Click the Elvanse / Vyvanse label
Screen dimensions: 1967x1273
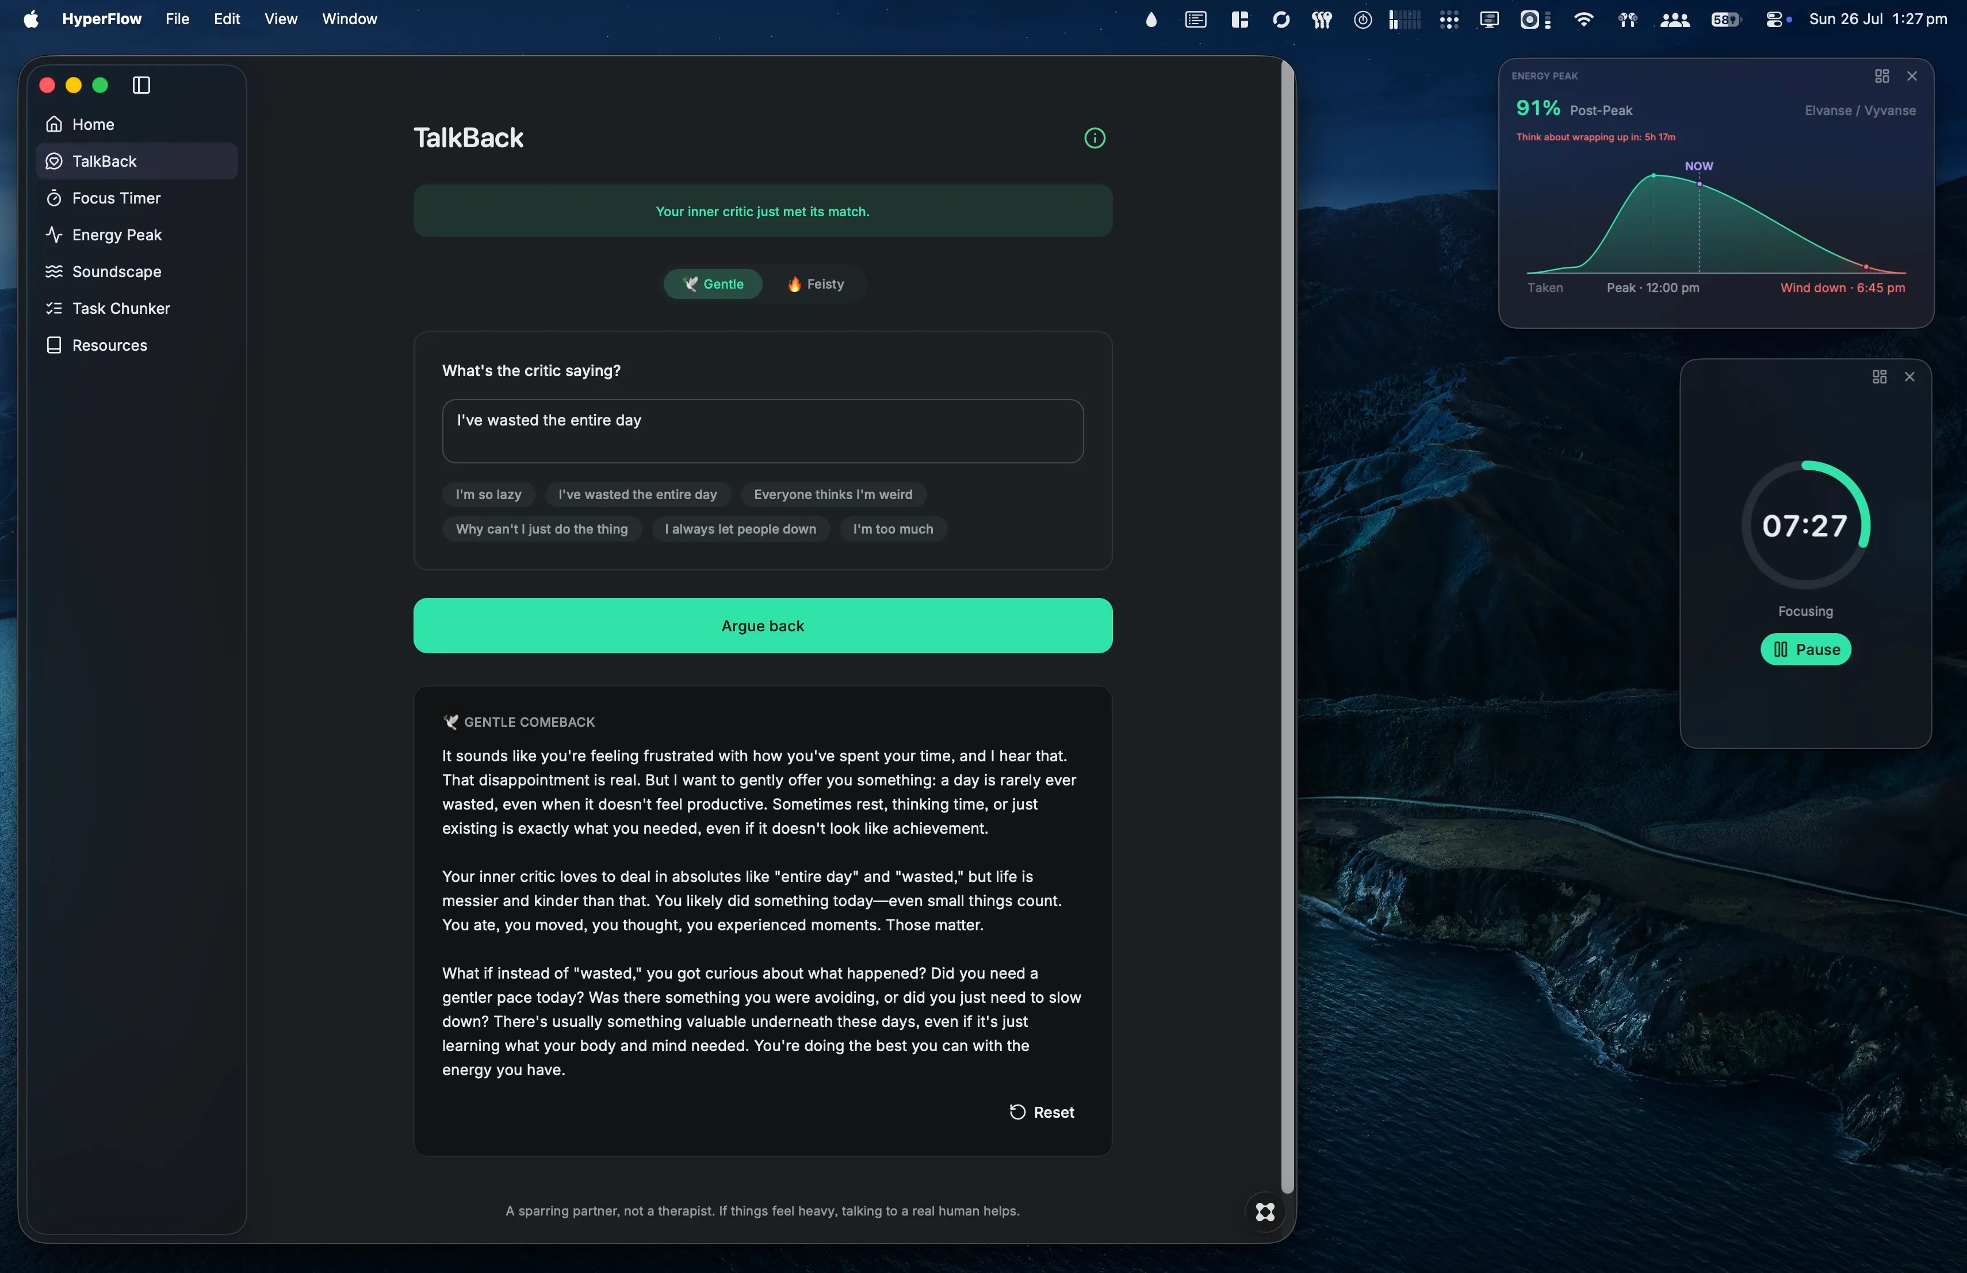1859,111
